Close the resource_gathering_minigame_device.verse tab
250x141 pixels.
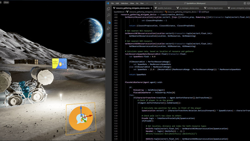[x=151, y=8]
